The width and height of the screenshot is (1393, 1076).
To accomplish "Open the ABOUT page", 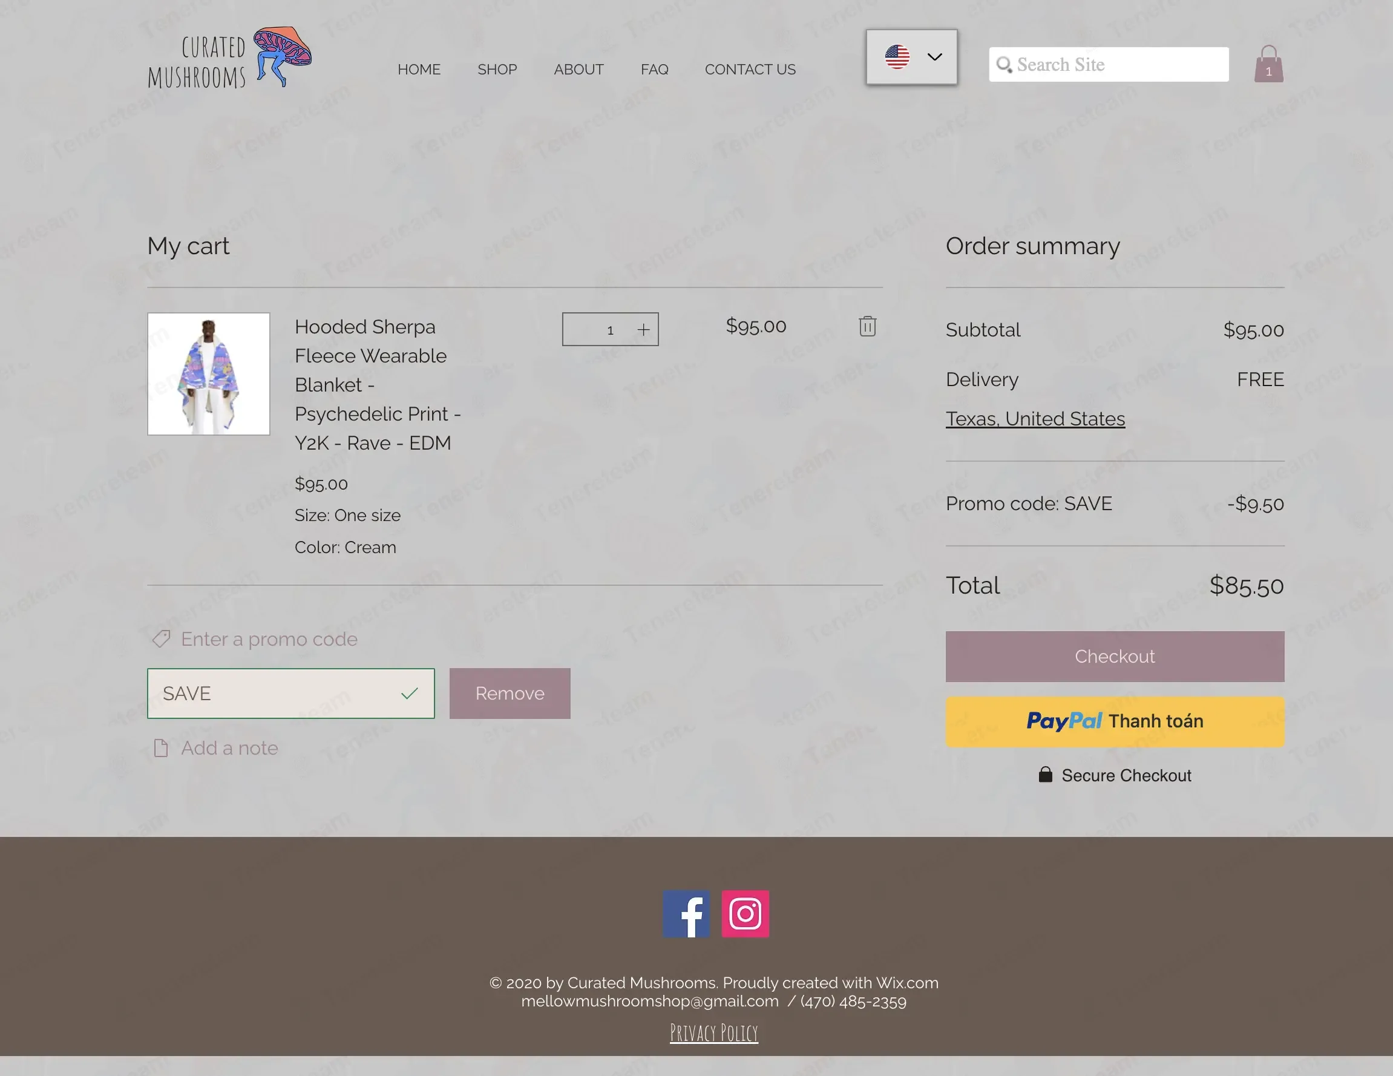I will click(579, 69).
